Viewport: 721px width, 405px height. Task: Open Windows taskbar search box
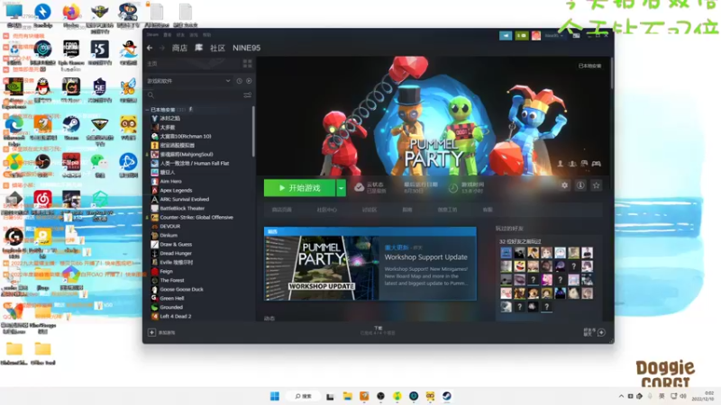click(304, 396)
